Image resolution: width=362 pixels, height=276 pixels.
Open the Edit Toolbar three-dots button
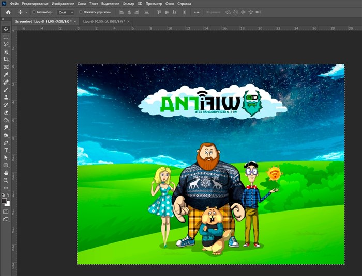pos(6,188)
